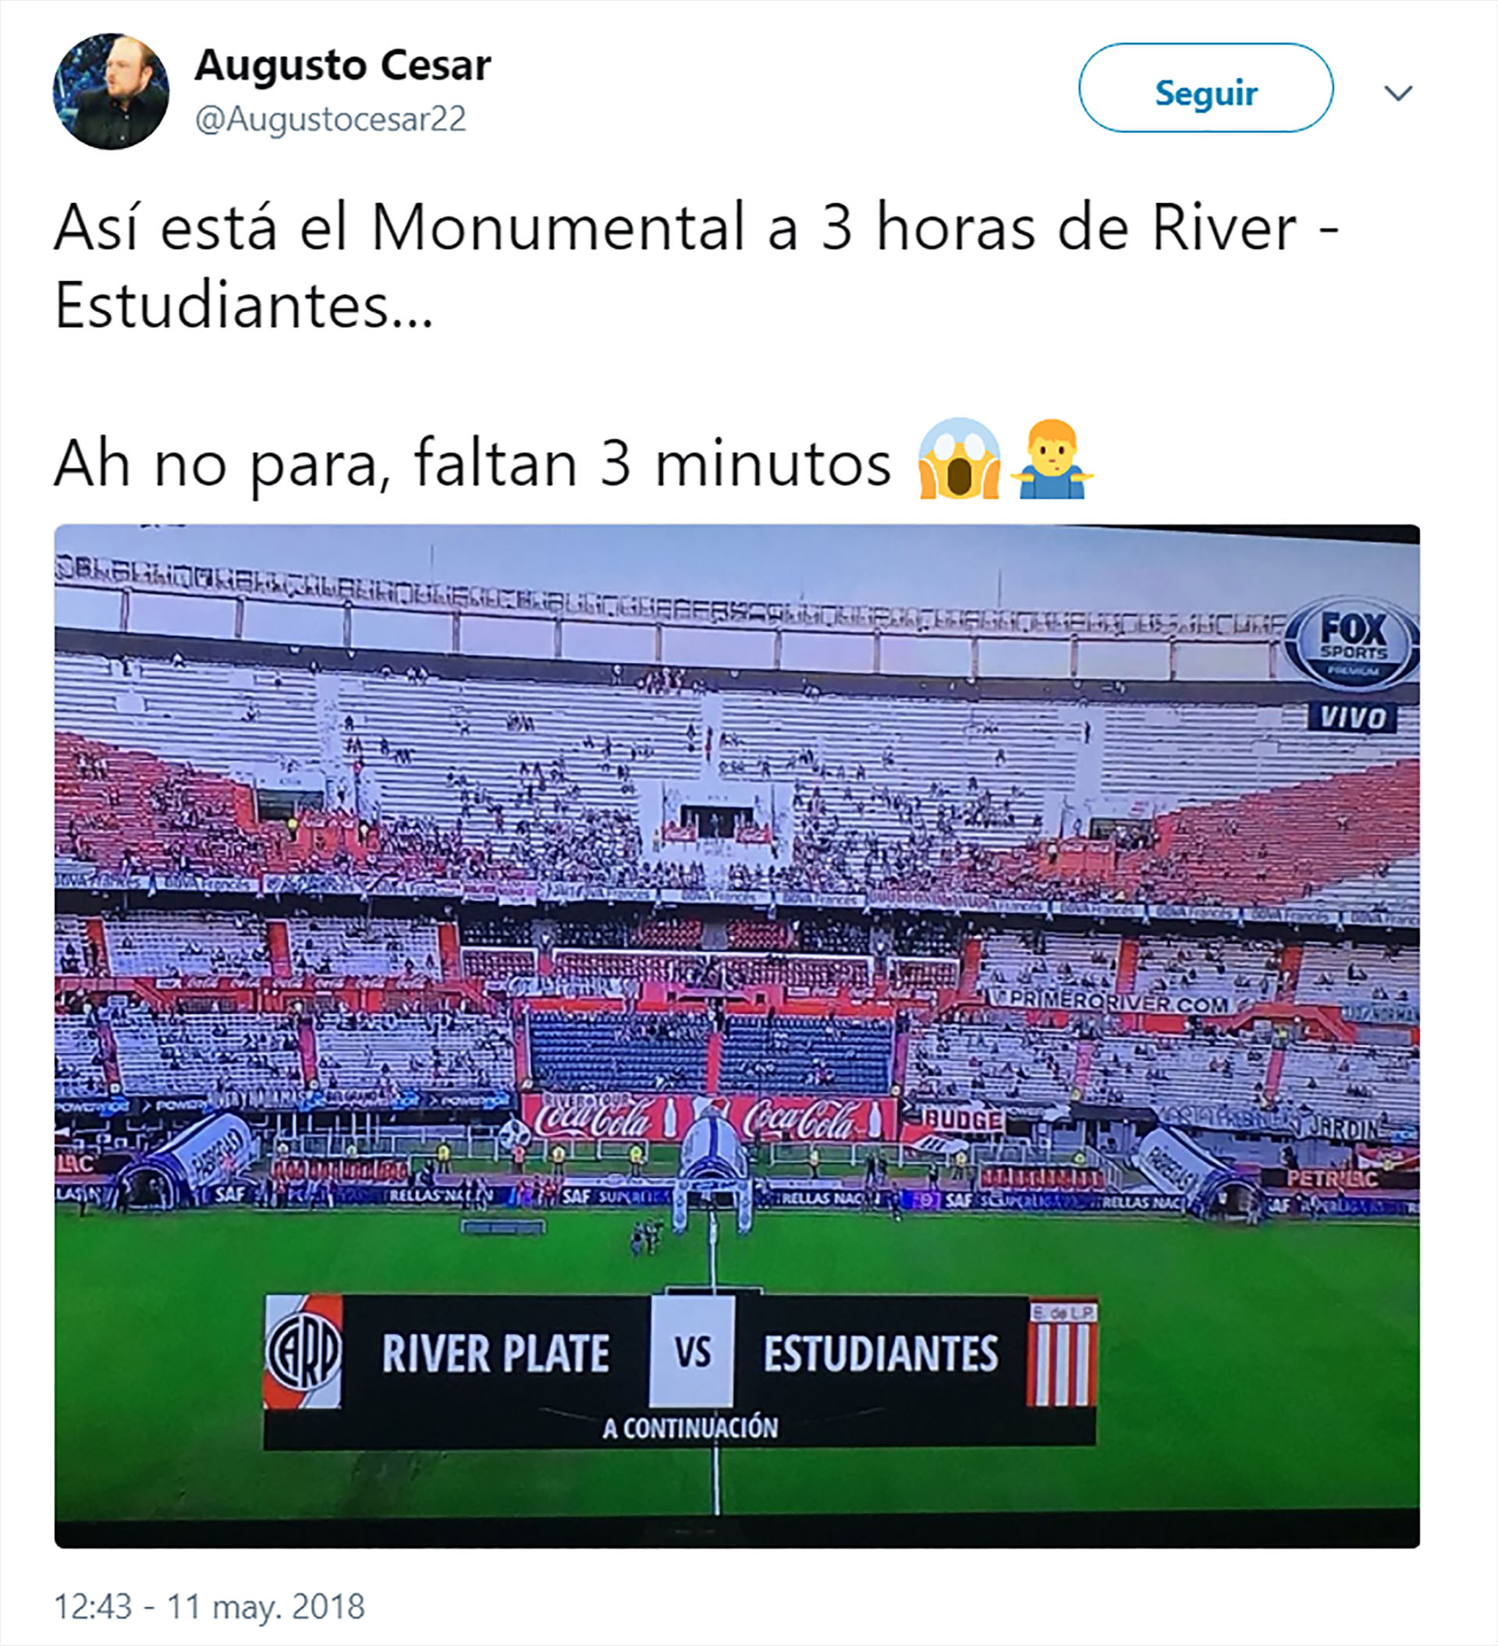The image size is (1498, 1646).
Task: Click the 12:43 - 11 may. 2018 timestamp
Action: pyautogui.click(x=209, y=1606)
